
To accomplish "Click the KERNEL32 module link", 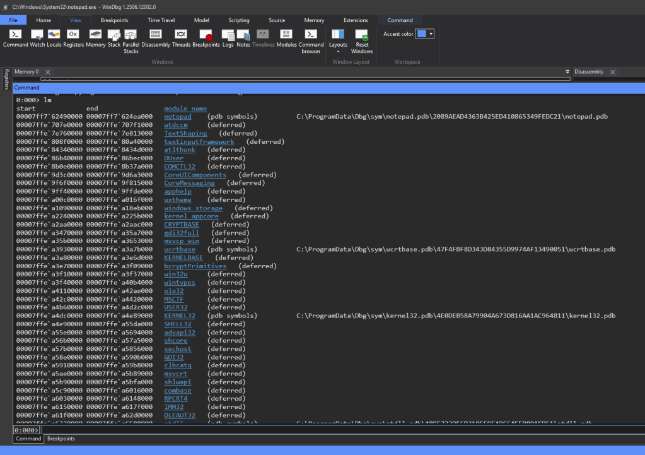I will click(180, 316).
